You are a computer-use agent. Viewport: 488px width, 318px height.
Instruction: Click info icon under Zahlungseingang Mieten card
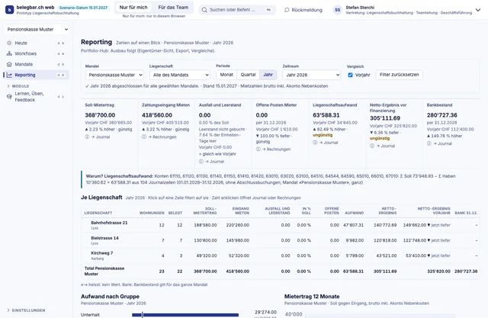(x=144, y=137)
